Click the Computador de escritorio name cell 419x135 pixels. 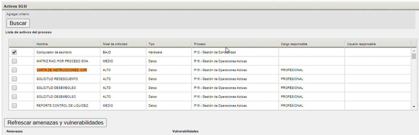coord(67,52)
